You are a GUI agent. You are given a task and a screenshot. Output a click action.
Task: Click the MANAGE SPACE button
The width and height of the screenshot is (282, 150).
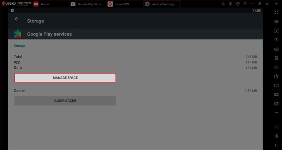(x=65, y=78)
